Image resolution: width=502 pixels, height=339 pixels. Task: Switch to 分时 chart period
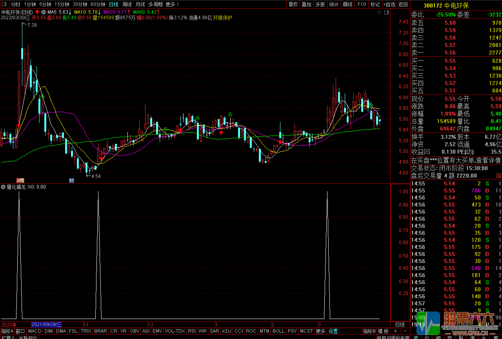click(15, 4)
